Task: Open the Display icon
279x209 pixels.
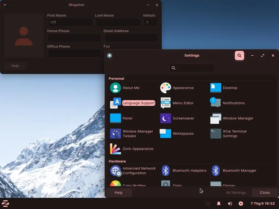Action: (x=216, y=184)
